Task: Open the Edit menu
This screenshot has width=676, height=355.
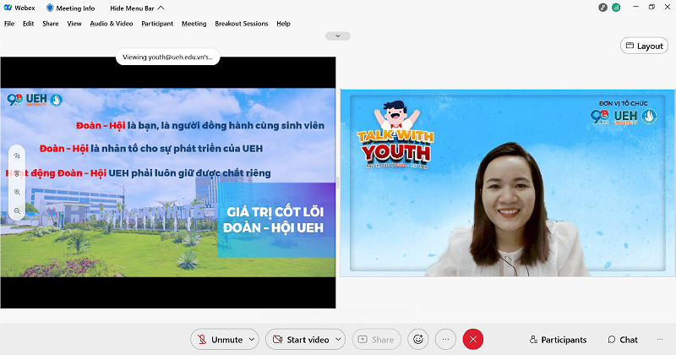Action: [29, 24]
